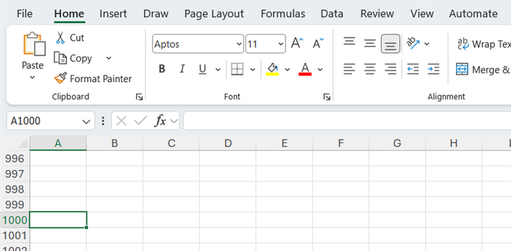The image size is (511, 251).
Task: Switch to the Page Layout tab
Action: point(214,14)
